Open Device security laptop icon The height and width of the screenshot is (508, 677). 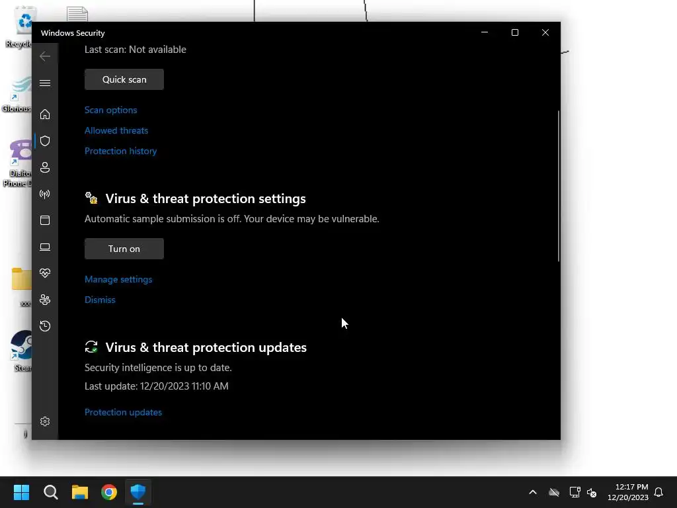pyautogui.click(x=45, y=247)
